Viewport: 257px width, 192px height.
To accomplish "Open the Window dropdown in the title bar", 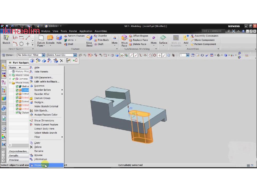I will (x=53, y=26).
